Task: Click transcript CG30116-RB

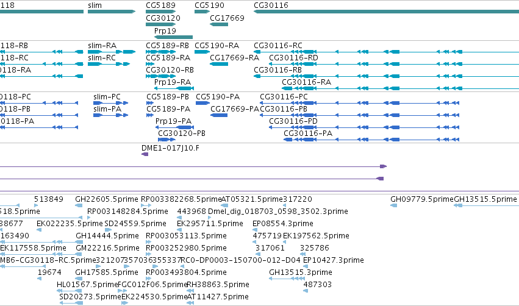Action: coord(277,70)
